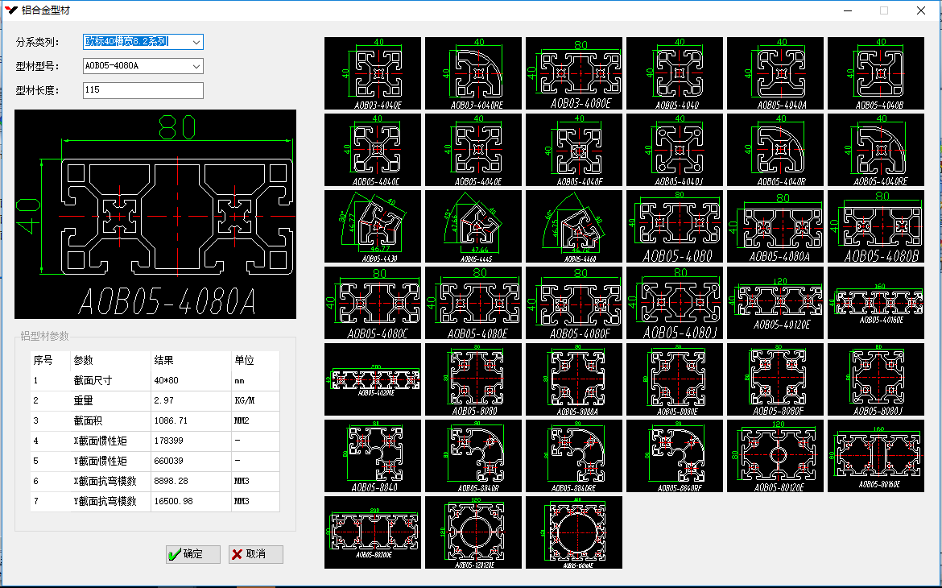The image size is (942, 588).
Task: Pick the AOB05-120120E round-bore profile
Action: pos(473,532)
